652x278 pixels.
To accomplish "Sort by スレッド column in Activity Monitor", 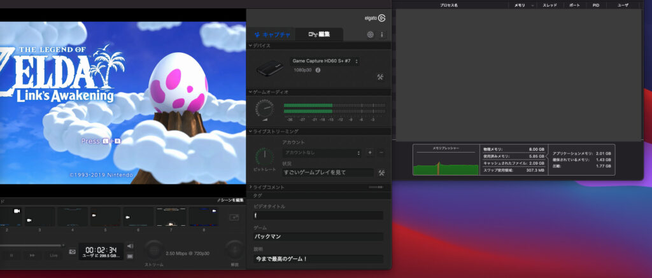I will 549,5.
